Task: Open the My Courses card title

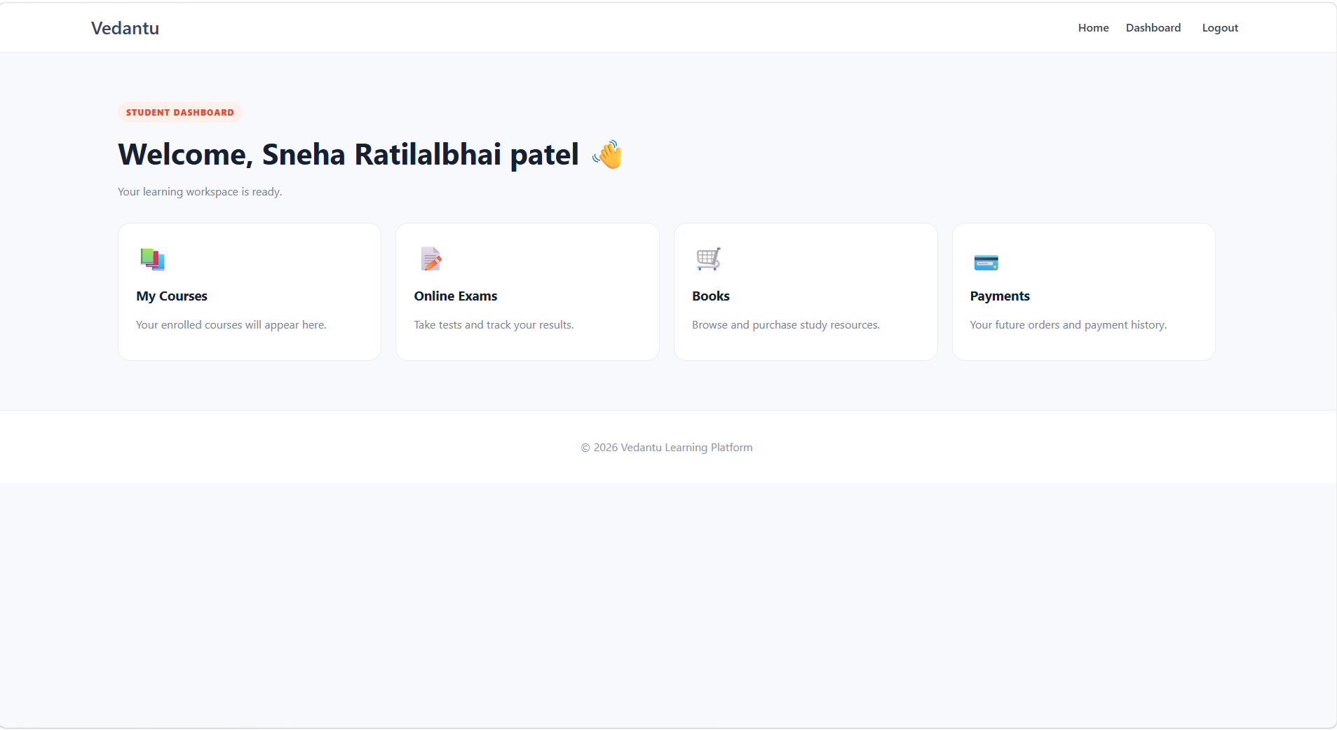Action: click(x=172, y=296)
